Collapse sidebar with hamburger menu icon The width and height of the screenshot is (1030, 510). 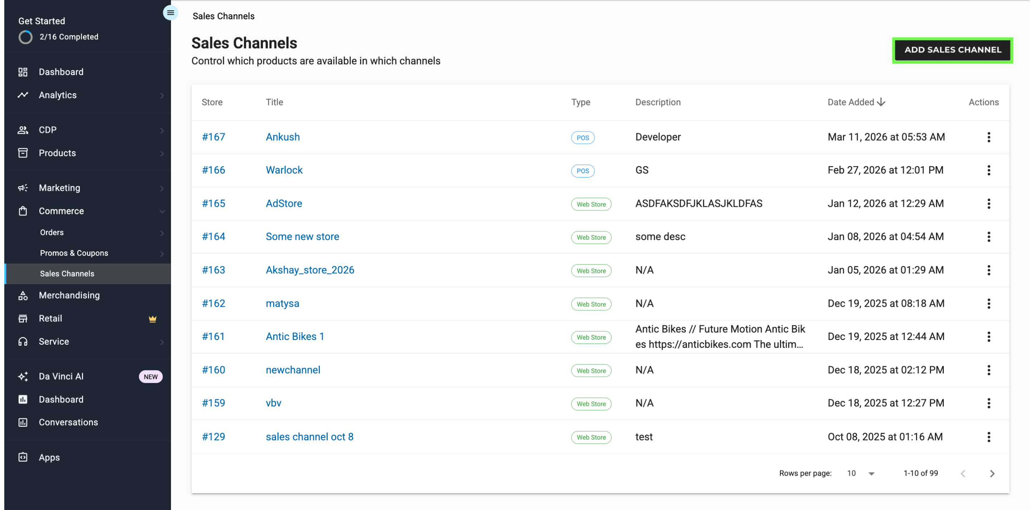(x=170, y=13)
